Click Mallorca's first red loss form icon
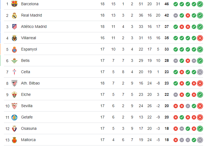Viewport: 205px width, 148px height. pyautogui.click(x=176, y=140)
